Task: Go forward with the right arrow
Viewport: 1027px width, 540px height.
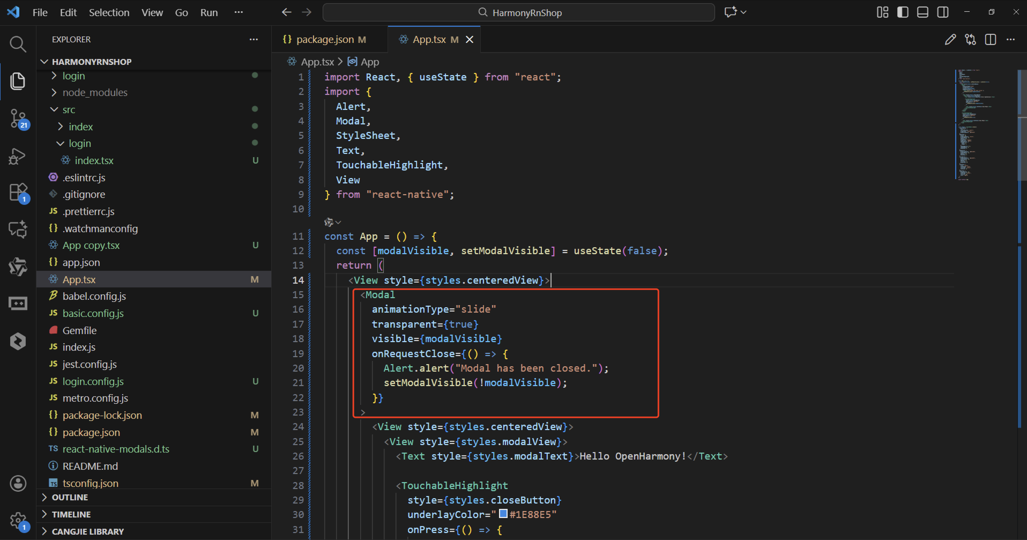Action: [x=307, y=12]
